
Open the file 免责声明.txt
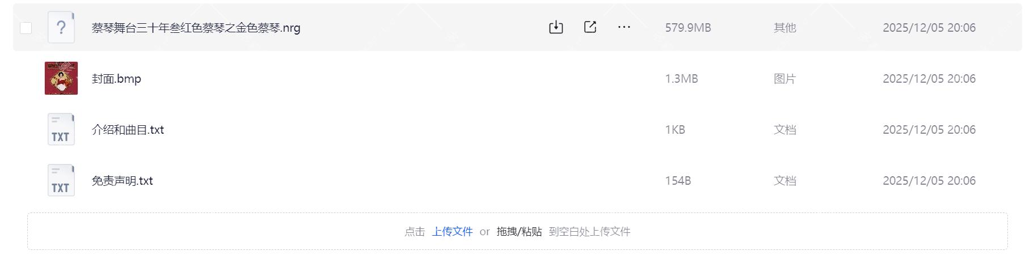(x=122, y=181)
